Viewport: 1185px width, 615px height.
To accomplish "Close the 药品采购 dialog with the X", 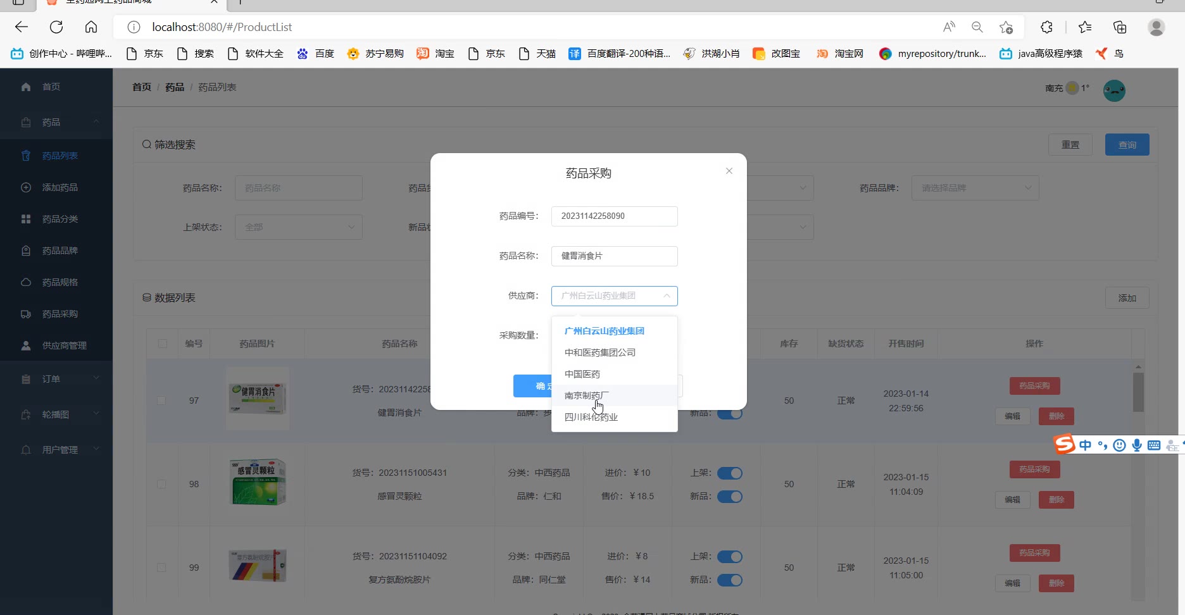I will (x=729, y=171).
